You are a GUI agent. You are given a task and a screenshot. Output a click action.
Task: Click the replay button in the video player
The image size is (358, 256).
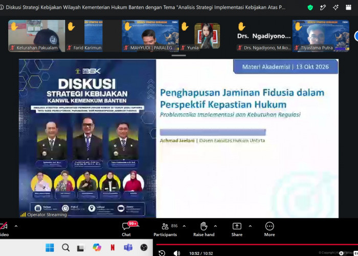162,253
